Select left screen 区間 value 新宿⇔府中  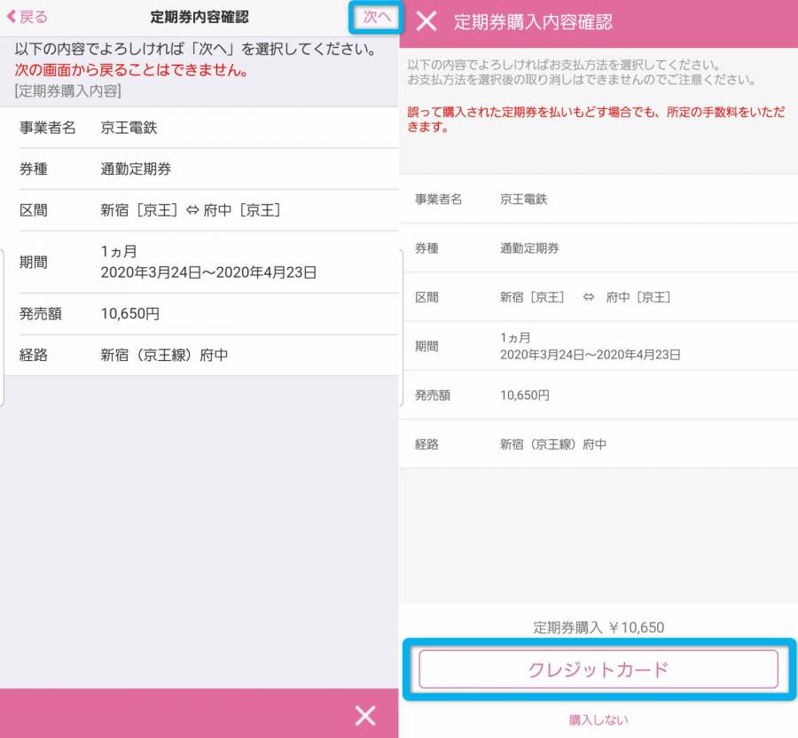pyautogui.click(x=191, y=210)
